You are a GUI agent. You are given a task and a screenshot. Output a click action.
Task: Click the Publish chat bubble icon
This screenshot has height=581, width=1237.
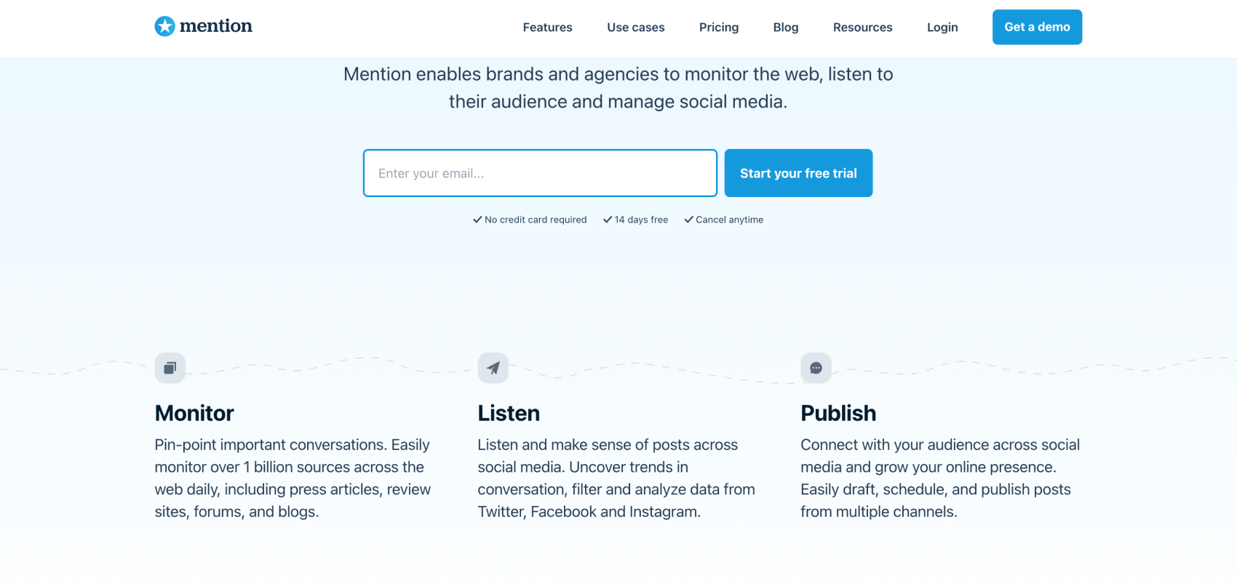[816, 368]
